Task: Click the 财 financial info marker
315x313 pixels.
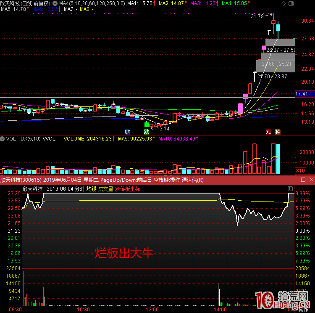Action: (x=127, y=132)
